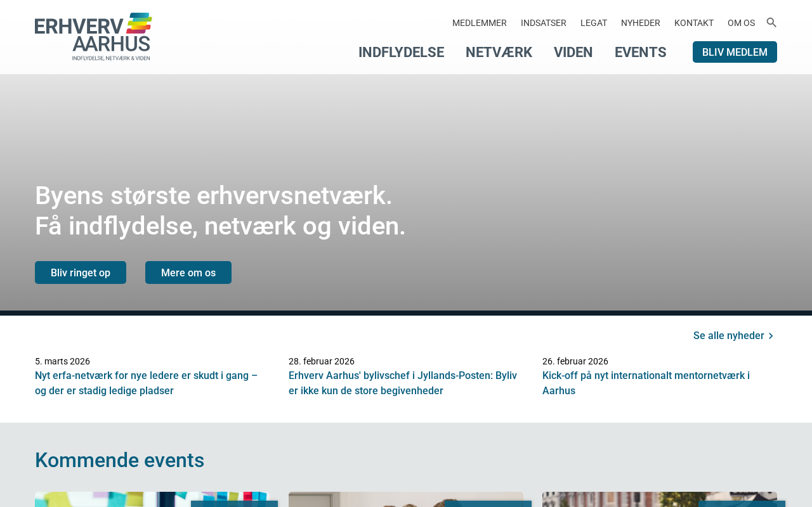The width and height of the screenshot is (812, 507).
Task: Open EVENTS in the main navigation
Action: [x=641, y=53]
